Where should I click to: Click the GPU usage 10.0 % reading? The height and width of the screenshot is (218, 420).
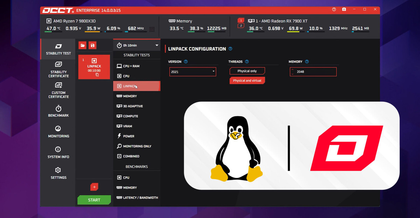(316, 29)
